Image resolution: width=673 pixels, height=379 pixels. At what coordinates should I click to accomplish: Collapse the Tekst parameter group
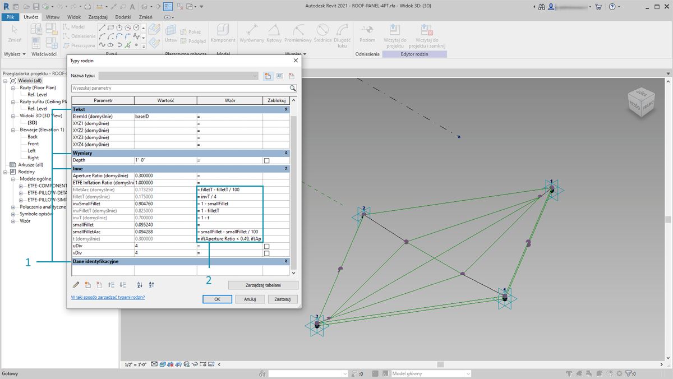tap(287, 110)
